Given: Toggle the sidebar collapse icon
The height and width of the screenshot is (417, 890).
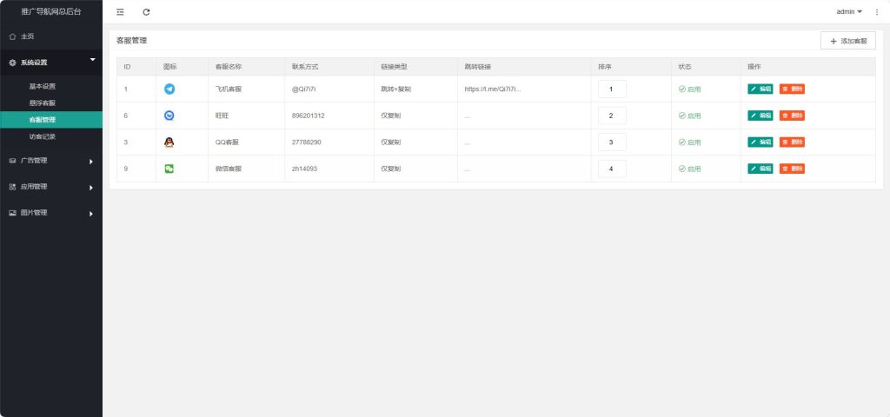Looking at the screenshot, I should pos(120,12).
